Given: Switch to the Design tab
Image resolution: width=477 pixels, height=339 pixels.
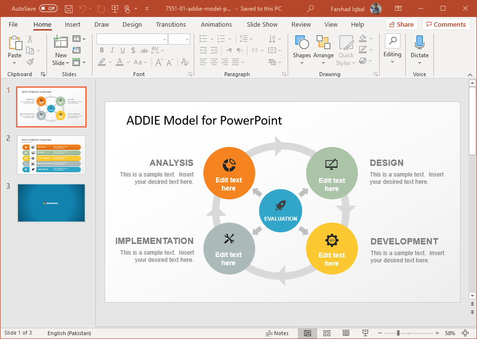Looking at the screenshot, I should coord(132,24).
